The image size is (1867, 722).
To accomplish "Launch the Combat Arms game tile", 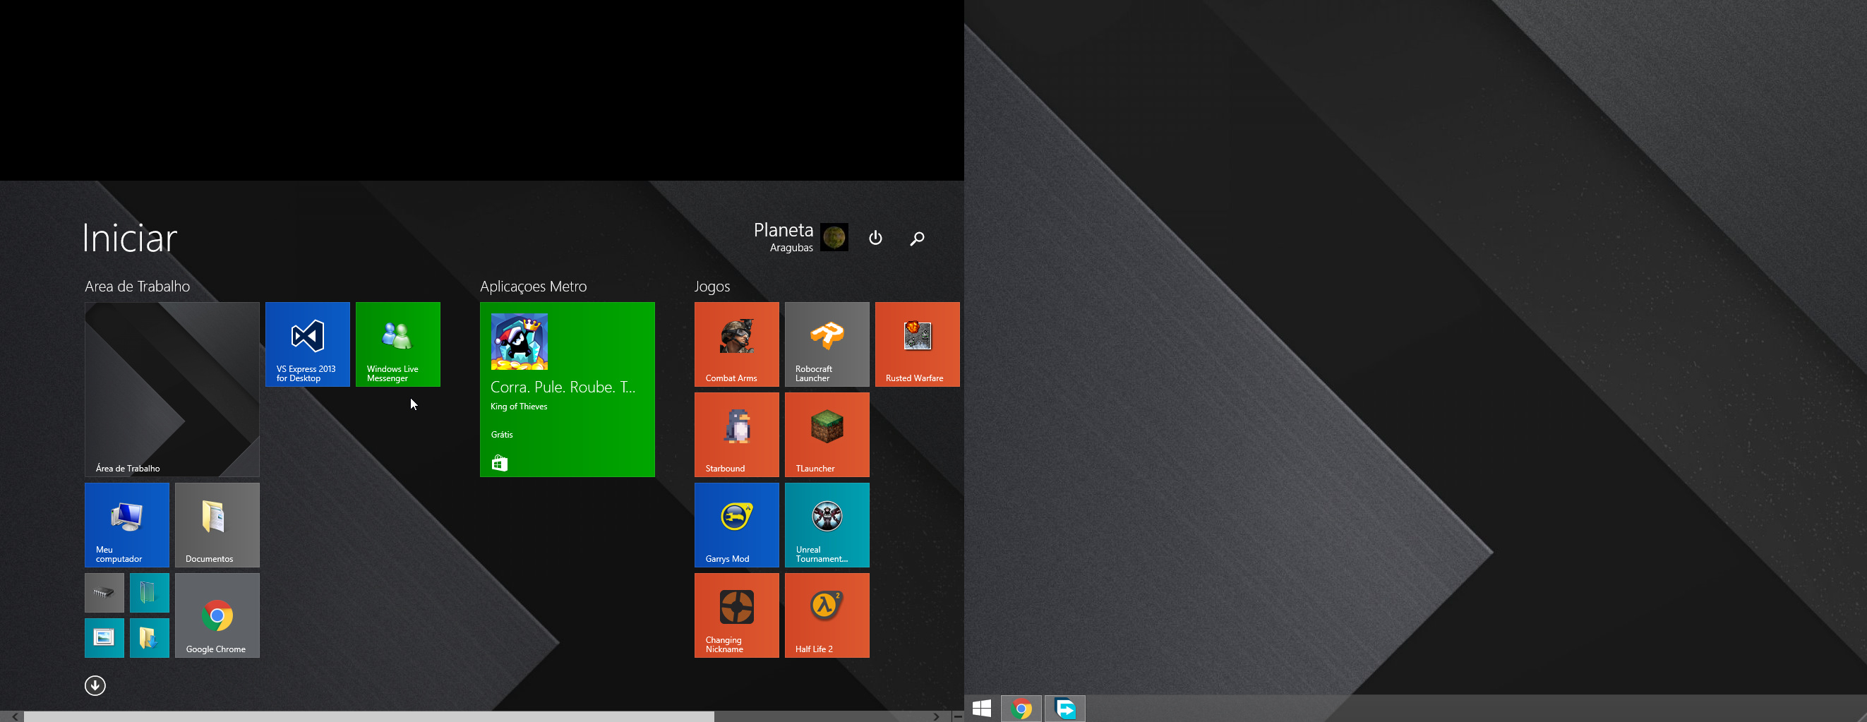I will [736, 344].
